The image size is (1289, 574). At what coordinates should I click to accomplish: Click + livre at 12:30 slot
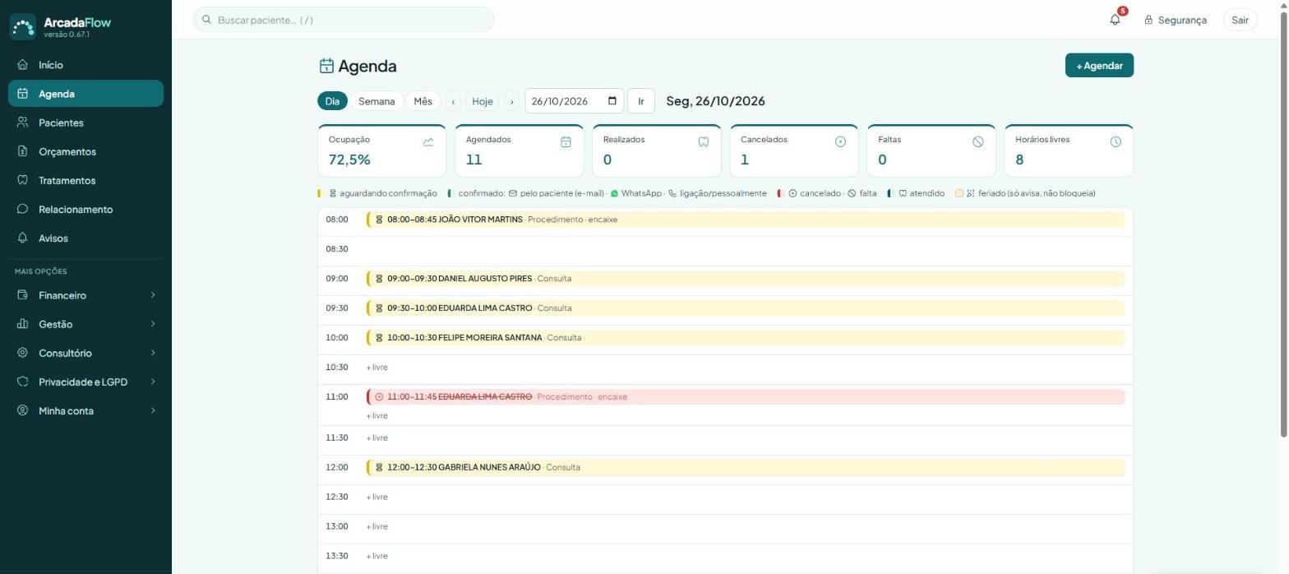click(377, 497)
